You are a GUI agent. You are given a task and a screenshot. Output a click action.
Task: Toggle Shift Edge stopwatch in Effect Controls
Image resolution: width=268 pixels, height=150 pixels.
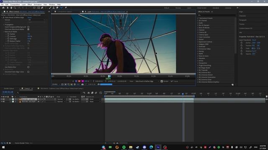tap(8, 39)
